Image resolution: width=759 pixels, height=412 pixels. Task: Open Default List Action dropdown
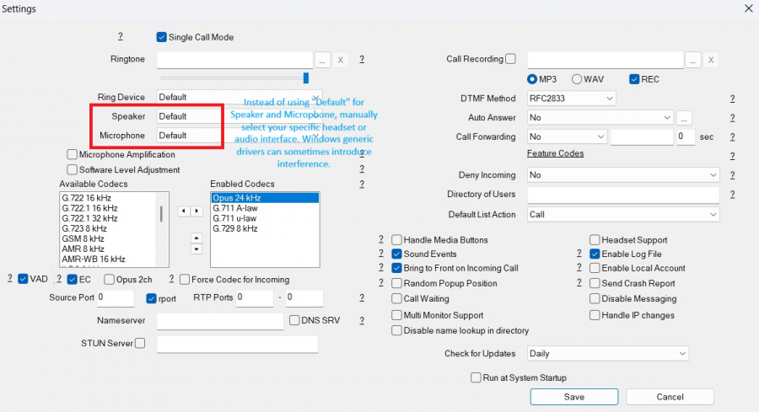click(623, 214)
